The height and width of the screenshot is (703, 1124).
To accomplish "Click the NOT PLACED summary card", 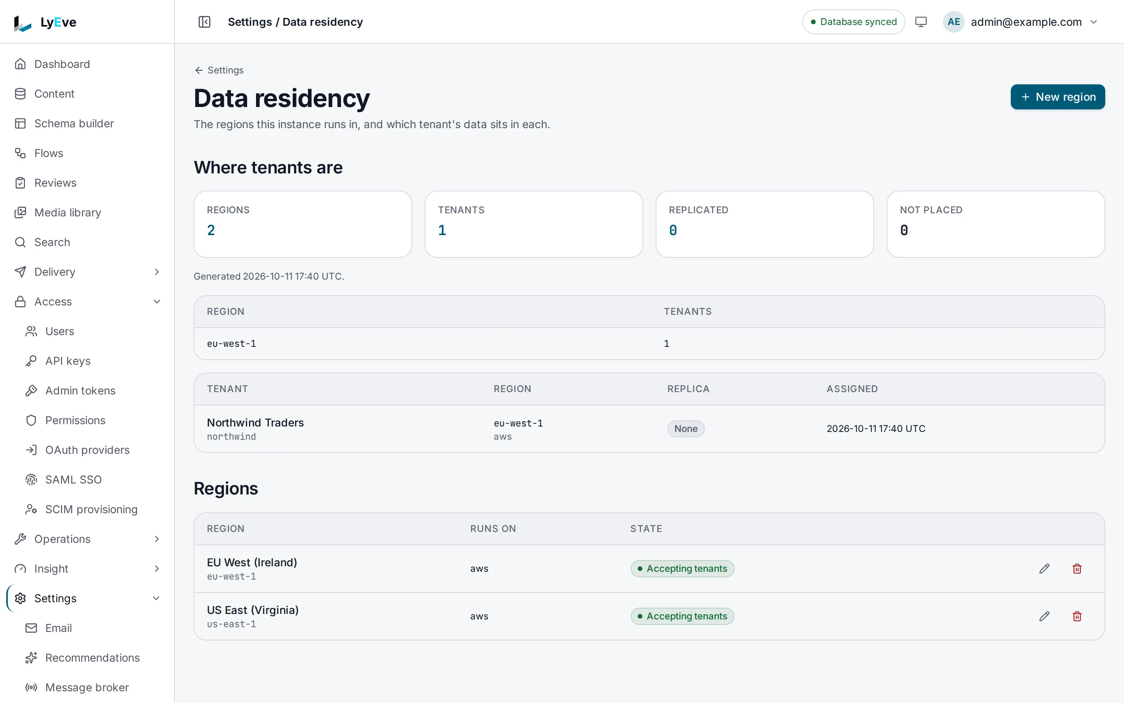I will pyautogui.click(x=995, y=224).
